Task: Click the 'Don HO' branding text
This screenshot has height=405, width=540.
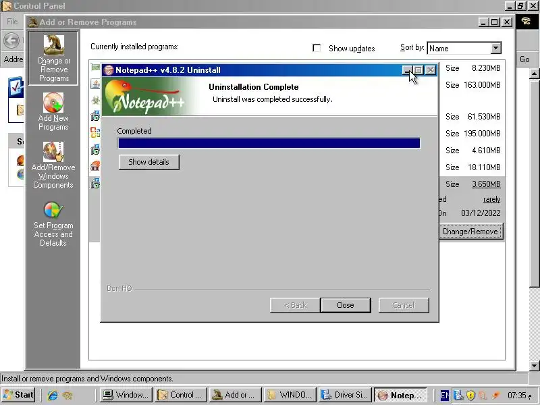Action: point(119,288)
